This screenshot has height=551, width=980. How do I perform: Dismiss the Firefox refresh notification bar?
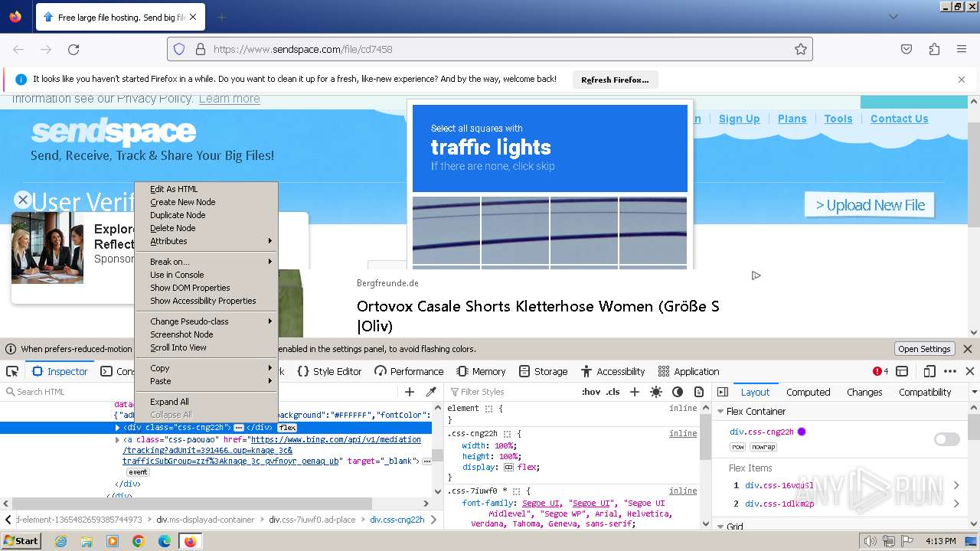962,80
